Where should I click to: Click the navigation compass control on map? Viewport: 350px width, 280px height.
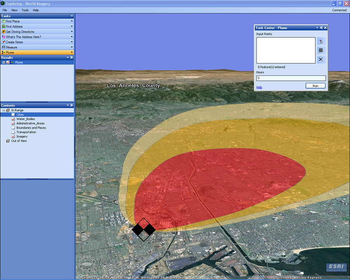[87, 264]
